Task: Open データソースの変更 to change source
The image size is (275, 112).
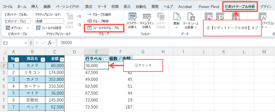Action: click(191, 21)
